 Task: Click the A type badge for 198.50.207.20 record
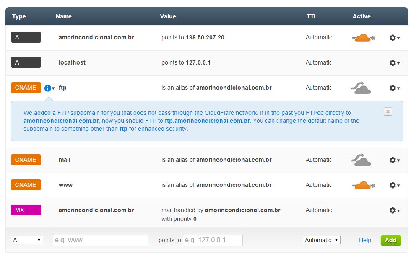coord(26,37)
